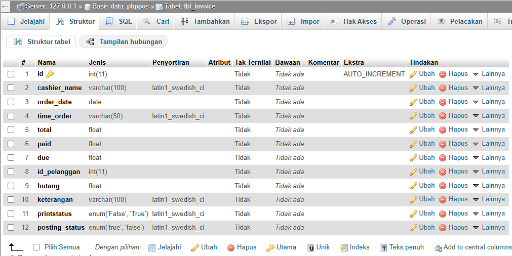512x256 pixels.
Task: Switch to the SQL tab
Action: point(119,21)
